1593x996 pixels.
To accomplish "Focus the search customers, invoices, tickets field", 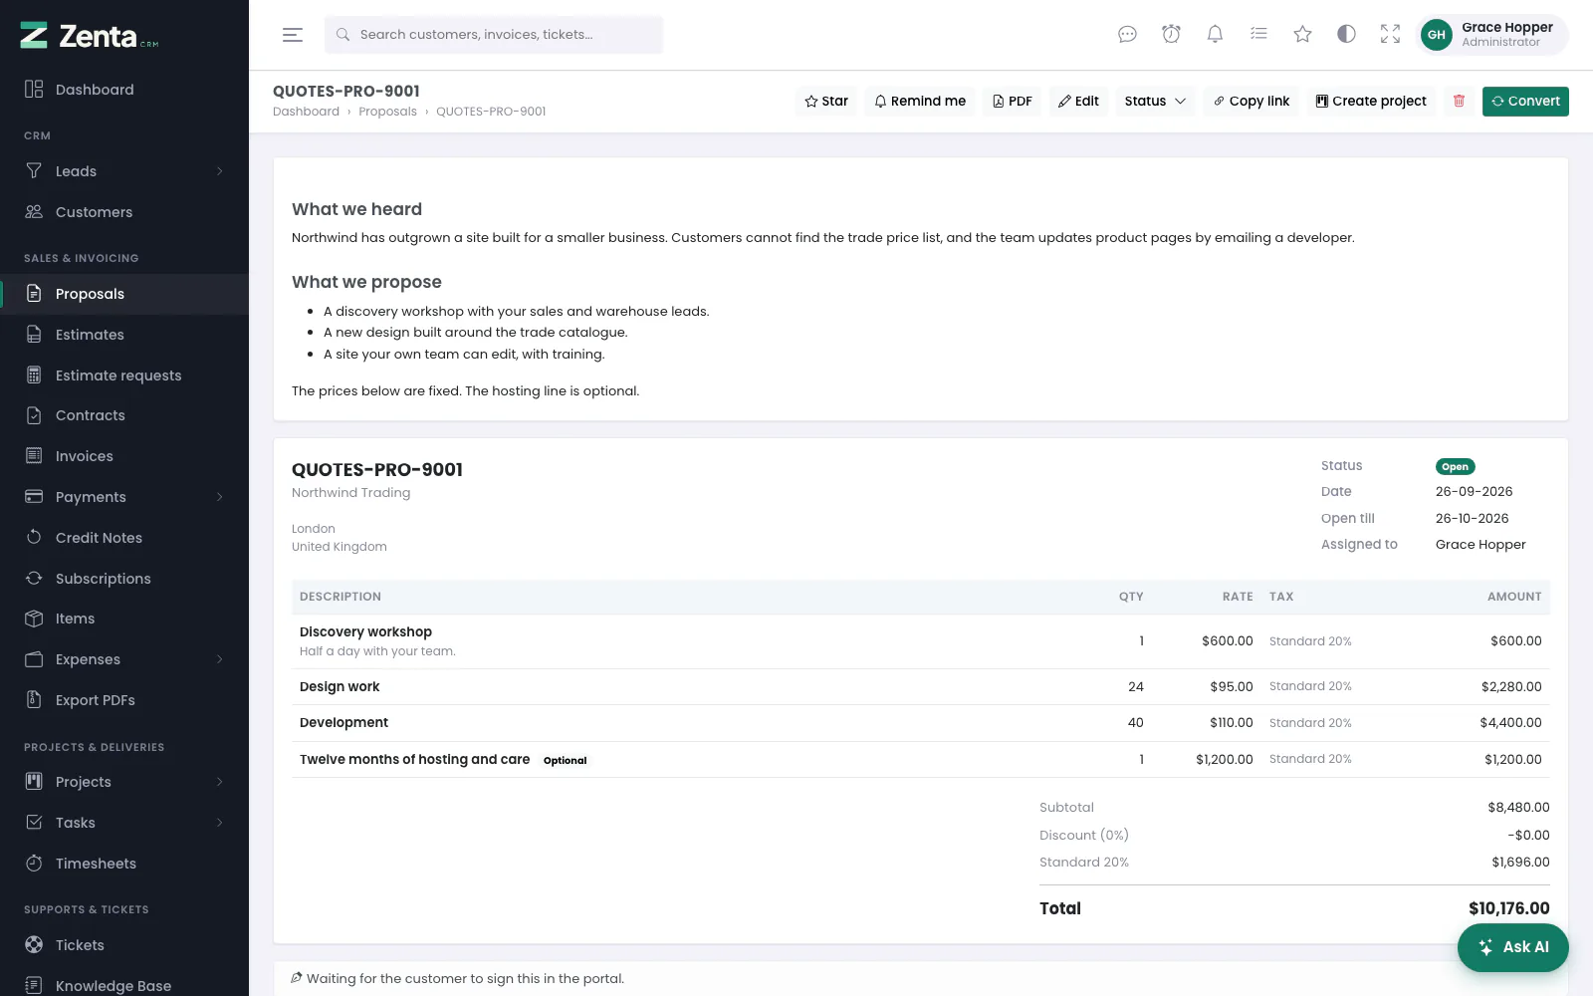I will [x=494, y=35].
